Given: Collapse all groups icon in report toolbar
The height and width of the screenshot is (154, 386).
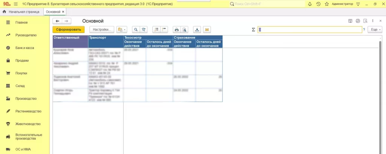Looking at the screenshot, I should point(164,29).
